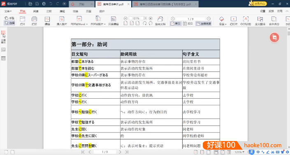Open the outline panel icon in left sidebar
Image resolution: width=290 pixels, height=155 pixels.
(x=3, y=32)
